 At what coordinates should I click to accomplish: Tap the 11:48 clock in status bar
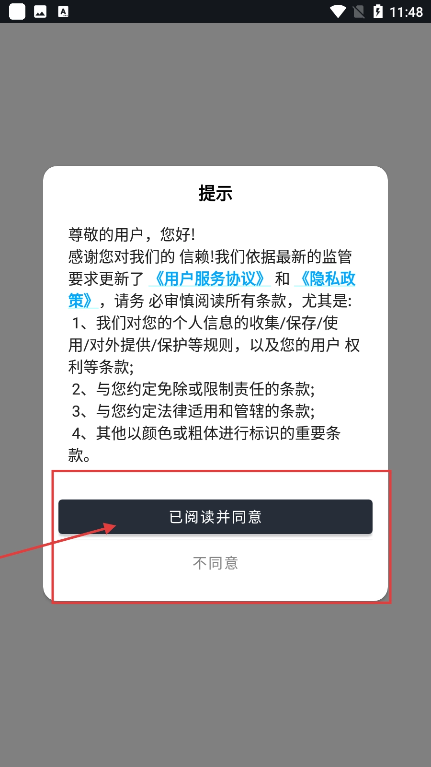(x=406, y=12)
